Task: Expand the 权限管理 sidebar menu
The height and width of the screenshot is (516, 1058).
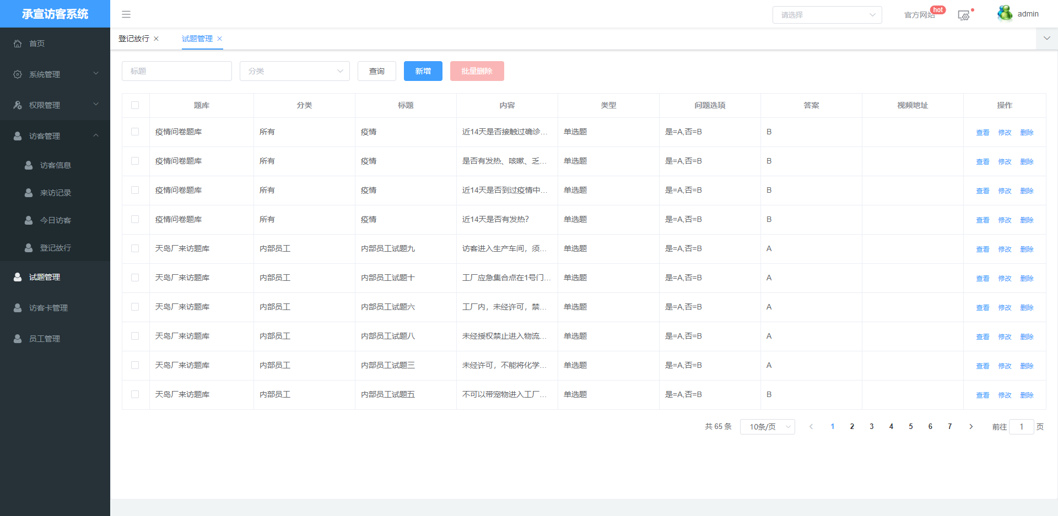Action: tap(55, 105)
